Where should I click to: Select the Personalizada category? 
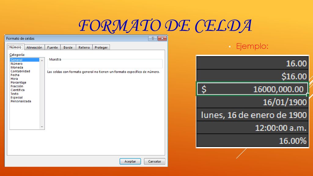coord(24,101)
